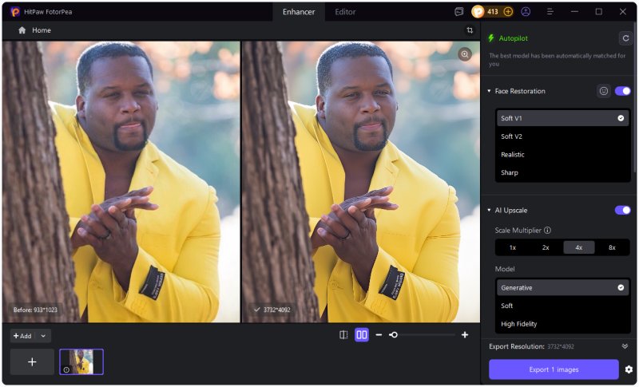This screenshot has height=387, width=639.
Task: Click the Autopilot refresh icon
Action: click(625, 38)
